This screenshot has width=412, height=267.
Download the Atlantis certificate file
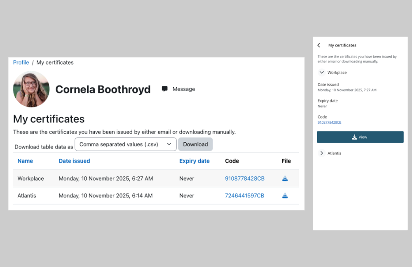[x=285, y=196]
